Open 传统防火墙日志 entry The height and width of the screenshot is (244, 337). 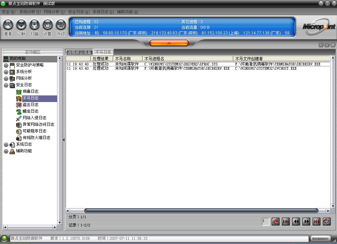[x=37, y=138]
